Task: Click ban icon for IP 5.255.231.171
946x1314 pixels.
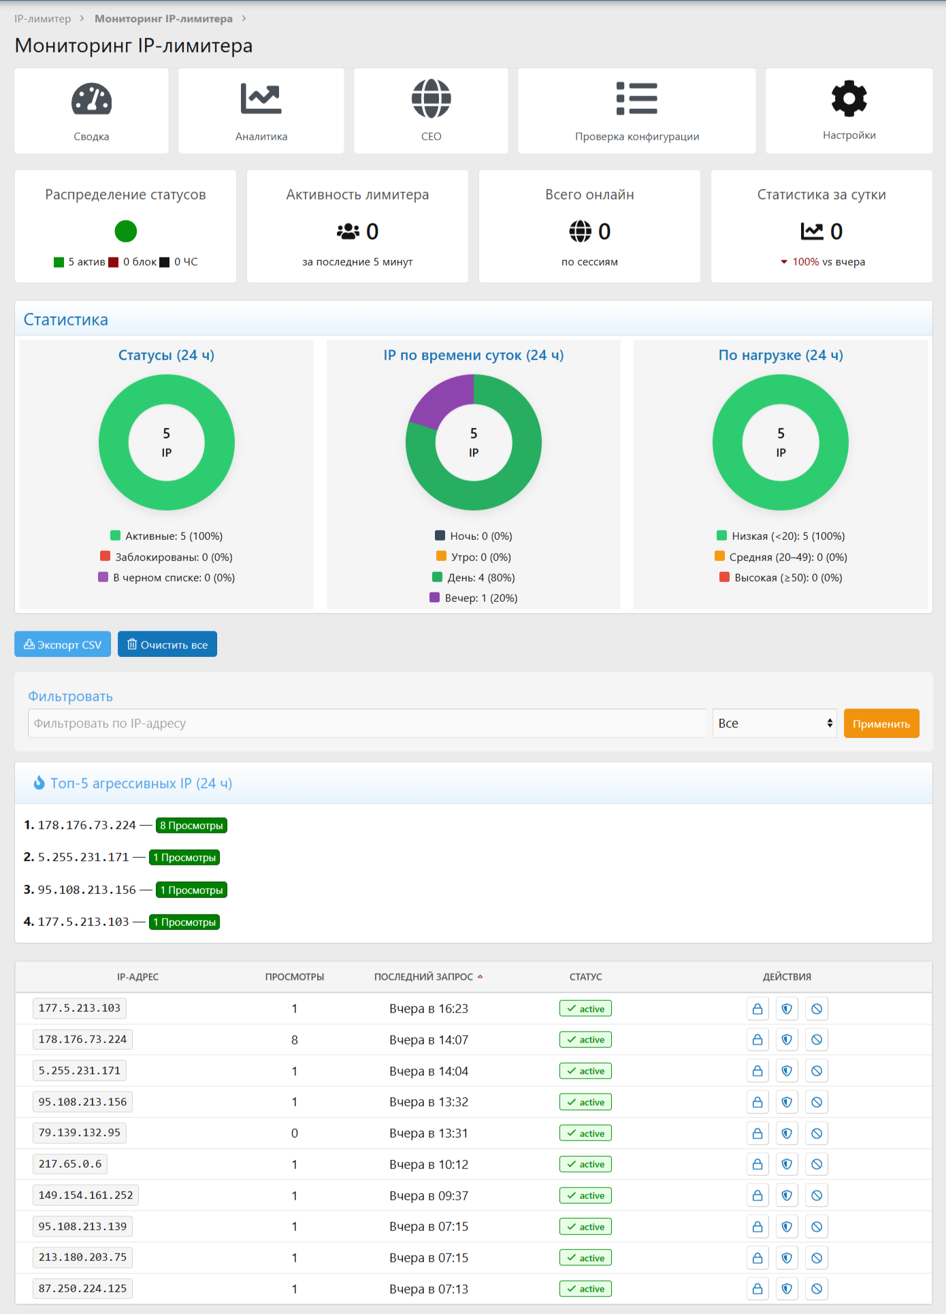Action: [817, 1072]
